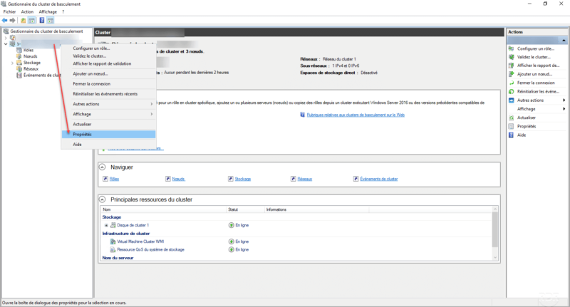The height and width of the screenshot is (307, 570).
Task: Open Autres actions submenu in context menu
Action: coord(109,104)
